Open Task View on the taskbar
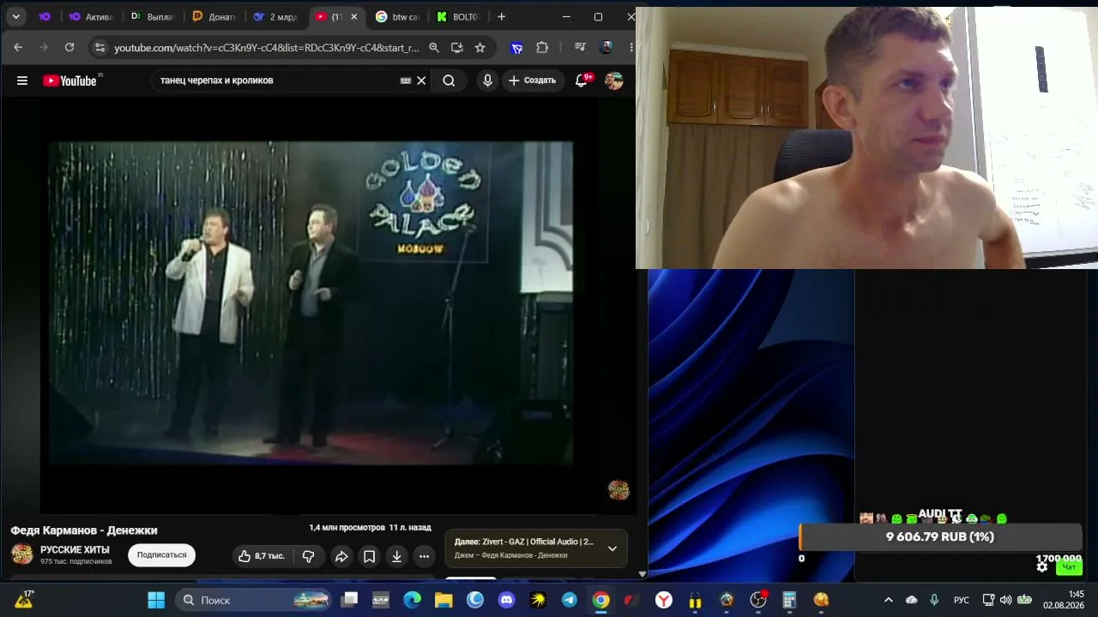The height and width of the screenshot is (617, 1098). pos(350,600)
